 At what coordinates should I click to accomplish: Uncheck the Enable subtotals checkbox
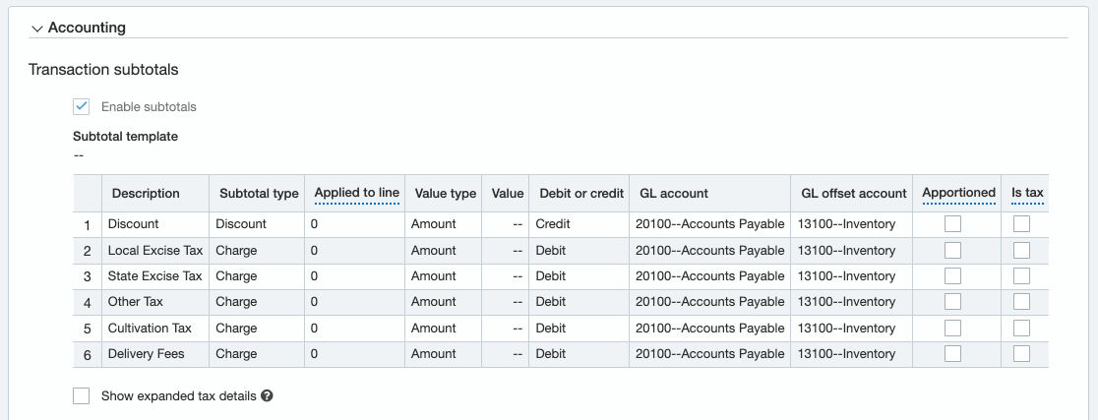pos(82,106)
